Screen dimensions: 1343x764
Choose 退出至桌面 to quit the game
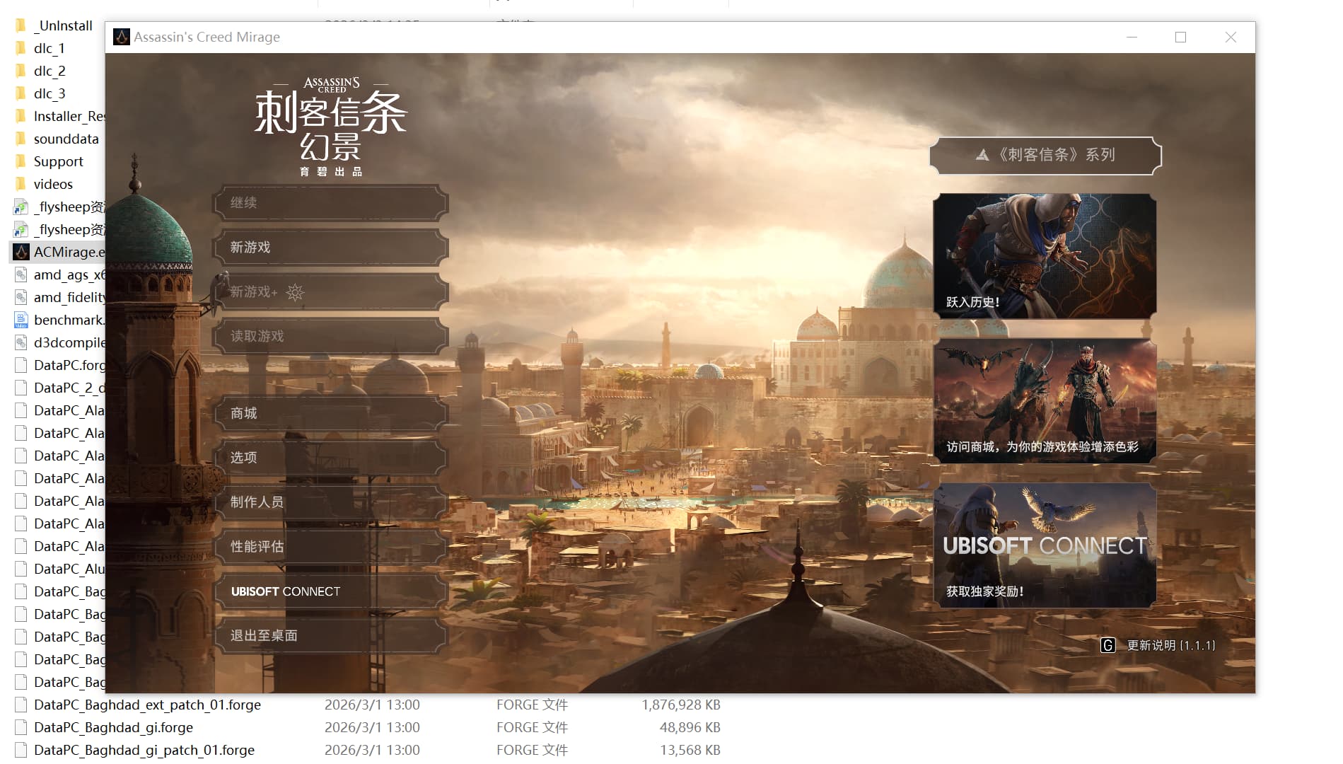click(330, 636)
